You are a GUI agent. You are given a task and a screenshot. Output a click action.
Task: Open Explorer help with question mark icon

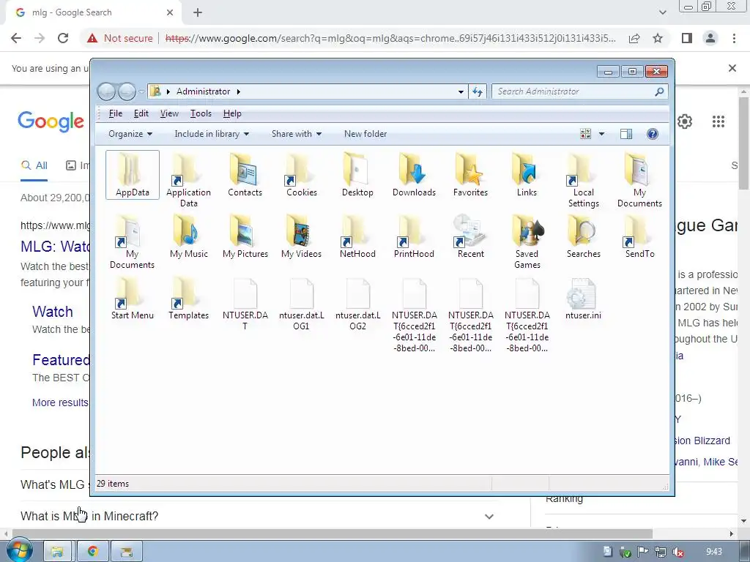coord(652,134)
